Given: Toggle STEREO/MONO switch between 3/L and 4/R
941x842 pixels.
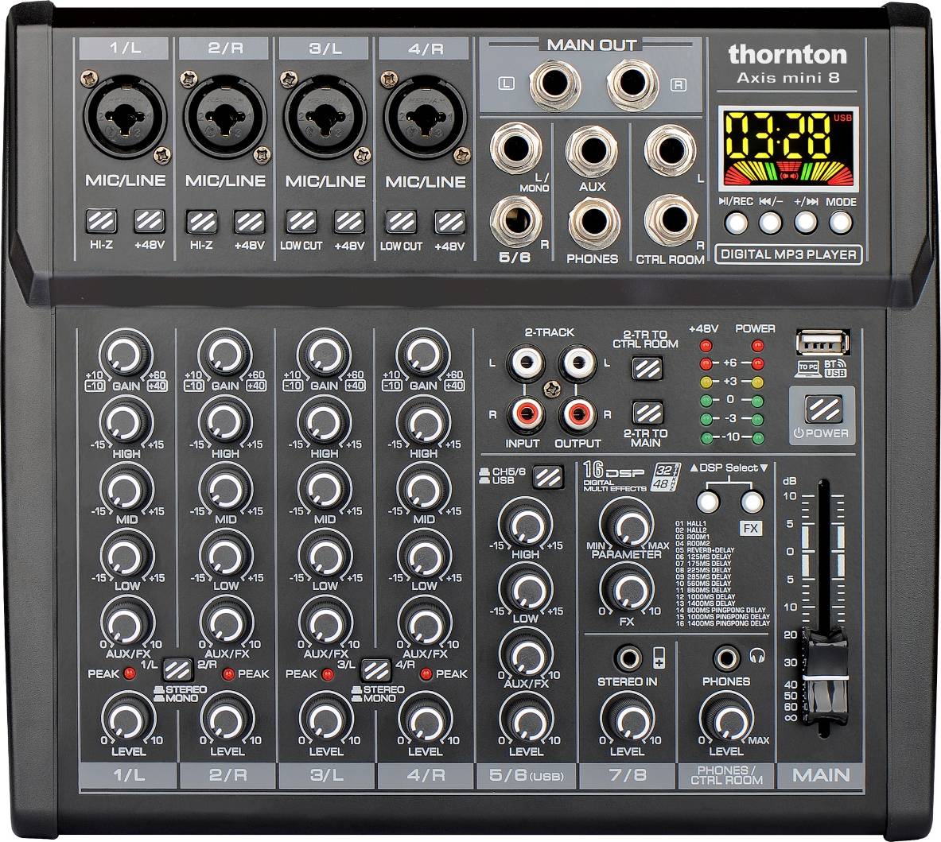Looking at the screenshot, I should [x=376, y=669].
